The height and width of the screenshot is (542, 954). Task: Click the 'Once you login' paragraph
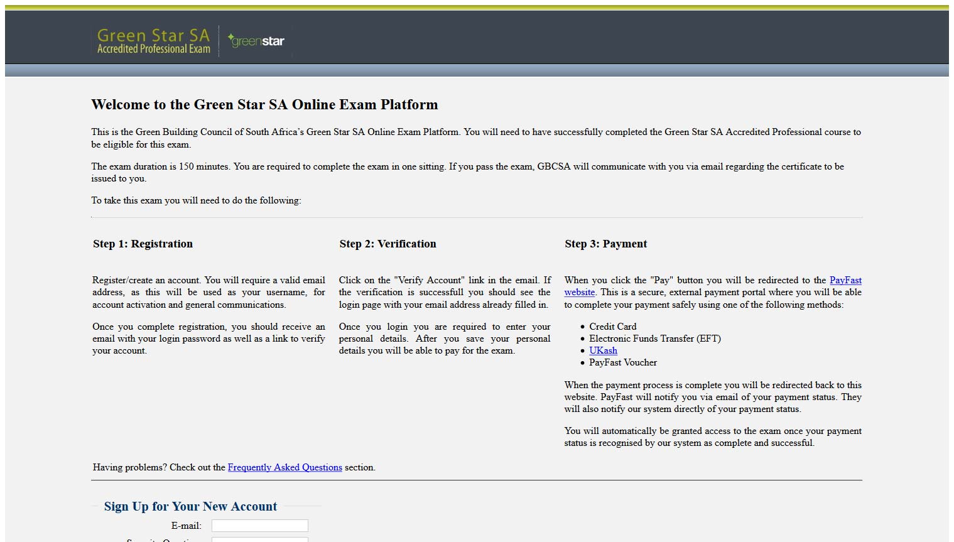[445, 339]
